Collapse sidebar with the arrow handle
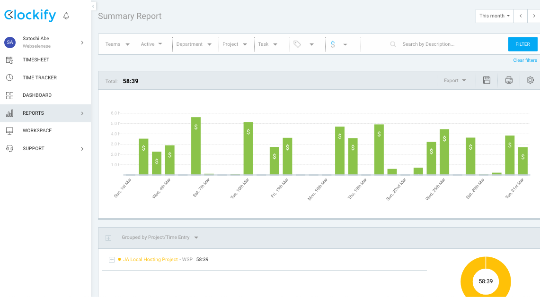540x297 pixels. (93, 6)
